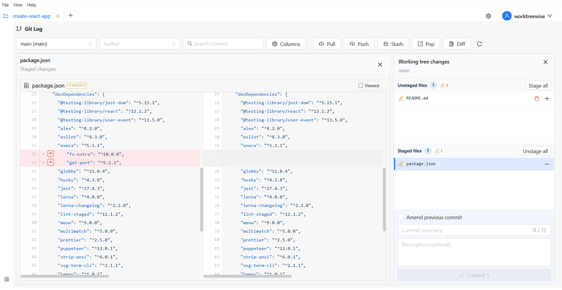Viewport: 562px width, 290px height.
Task: Stage README.md with plus icon
Action: [x=547, y=99]
